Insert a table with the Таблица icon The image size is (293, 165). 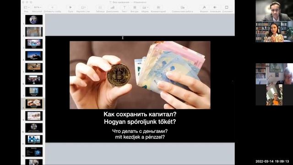click(x=100, y=7)
